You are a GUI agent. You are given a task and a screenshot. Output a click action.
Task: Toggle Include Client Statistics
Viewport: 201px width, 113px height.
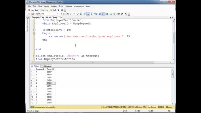pyautogui.click(x=95, y=14)
